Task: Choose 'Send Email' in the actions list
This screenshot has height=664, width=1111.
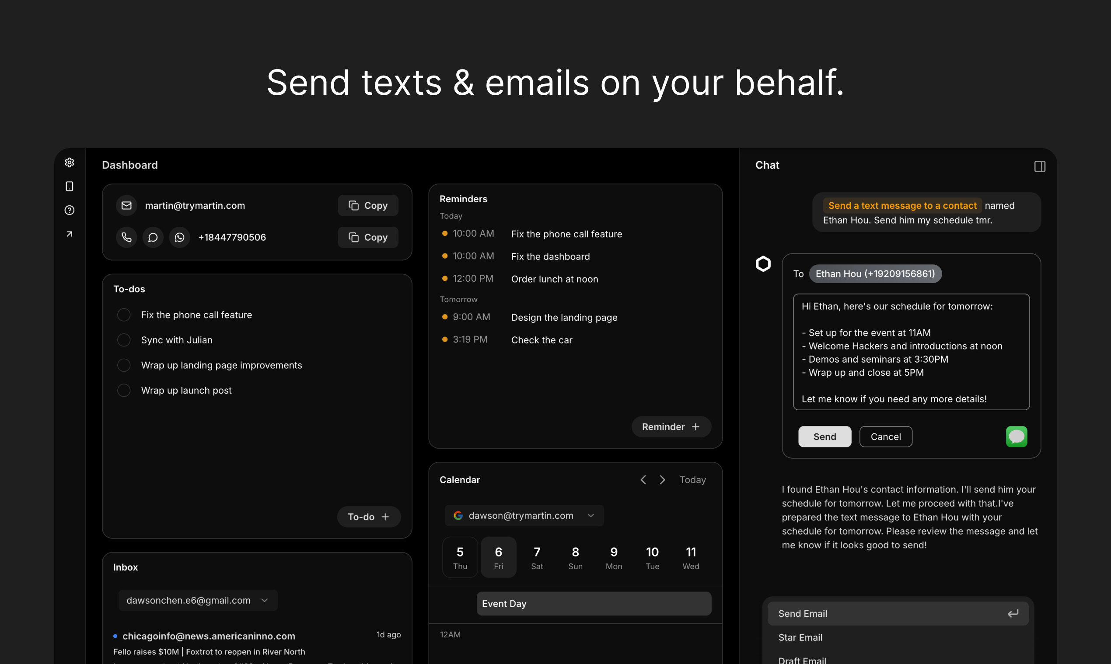Action: pos(802,613)
